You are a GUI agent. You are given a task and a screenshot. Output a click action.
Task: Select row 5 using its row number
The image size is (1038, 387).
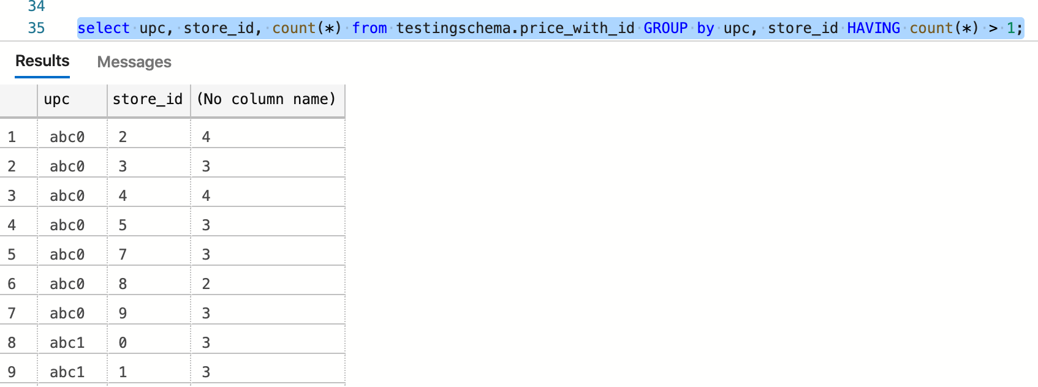click(x=12, y=254)
